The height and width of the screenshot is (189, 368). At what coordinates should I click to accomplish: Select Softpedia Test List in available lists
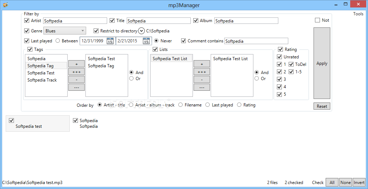pyautogui.click(x=172, y=59)
